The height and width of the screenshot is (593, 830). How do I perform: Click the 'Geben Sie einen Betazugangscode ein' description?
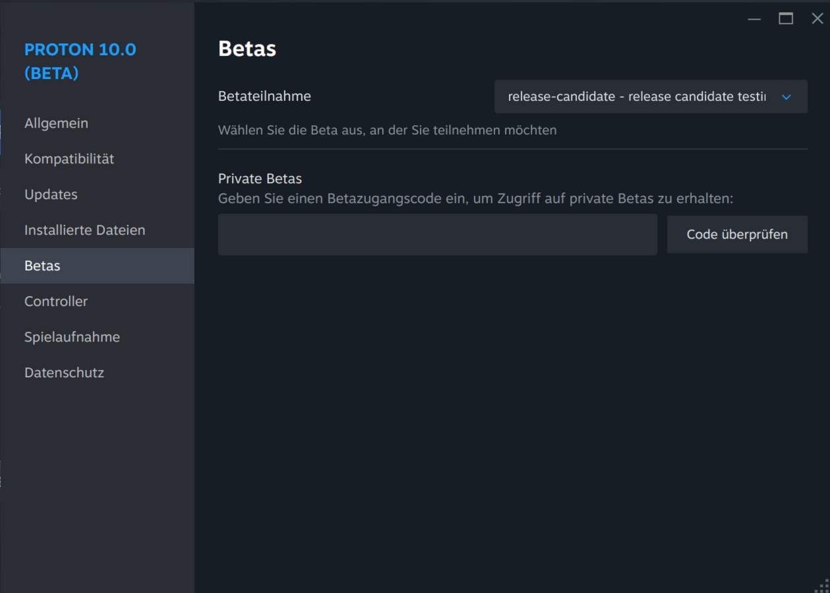tap(475, 199)
